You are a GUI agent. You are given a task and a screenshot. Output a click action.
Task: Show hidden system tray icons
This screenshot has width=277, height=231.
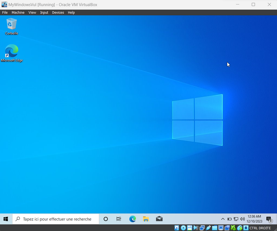coord(223,219)
